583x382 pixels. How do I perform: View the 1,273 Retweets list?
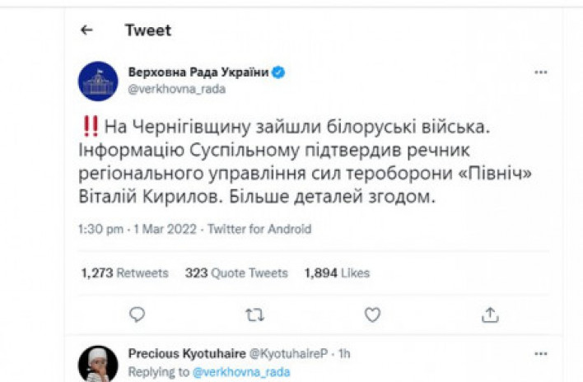pyautogui.click(x=124, y=273)
